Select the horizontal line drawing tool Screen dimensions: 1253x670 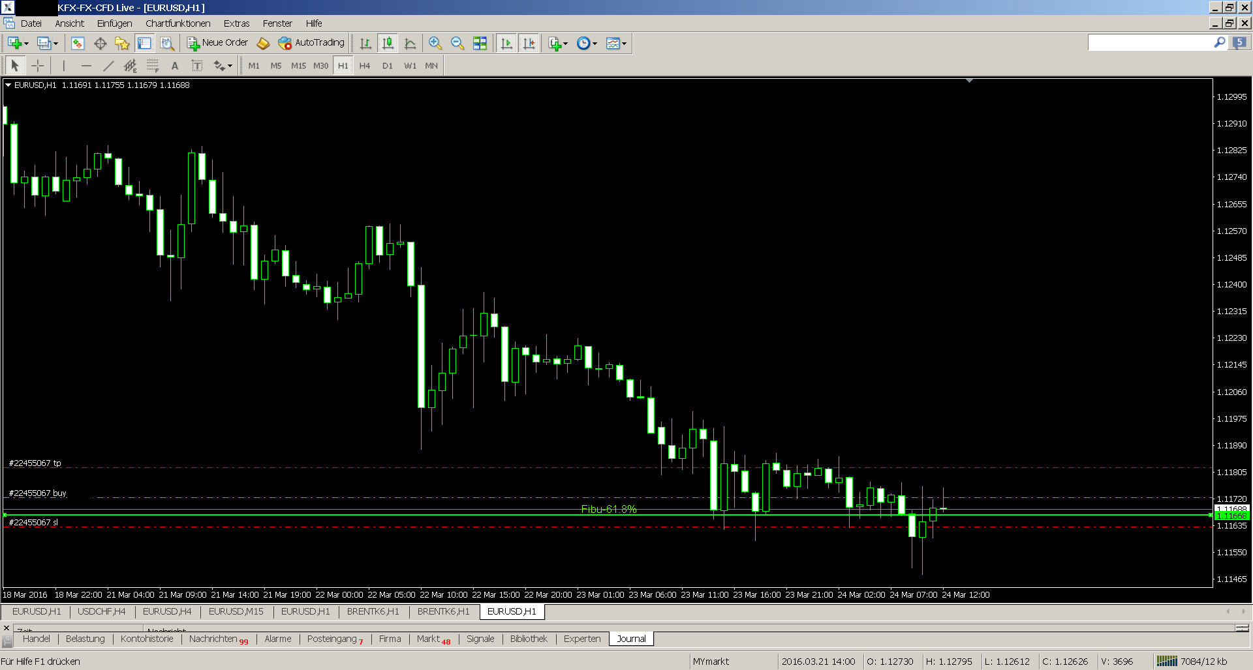click(x=86, y=65)
